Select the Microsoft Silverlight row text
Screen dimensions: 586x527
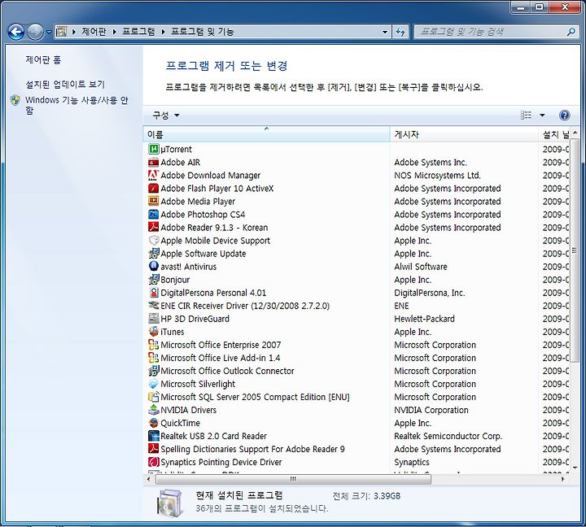pos(198,384)
